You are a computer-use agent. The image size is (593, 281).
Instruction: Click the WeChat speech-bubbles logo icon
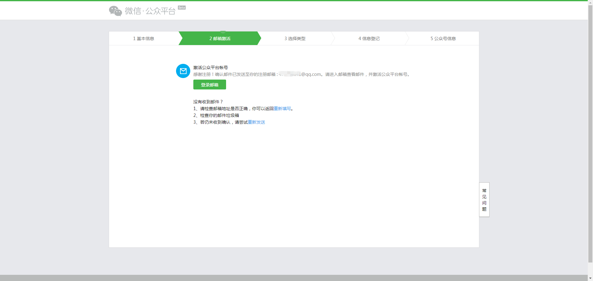click(115, 11)
